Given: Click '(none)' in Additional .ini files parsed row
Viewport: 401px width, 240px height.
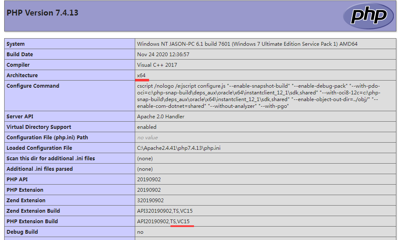Looking at the screenshot, I should 145,169.
